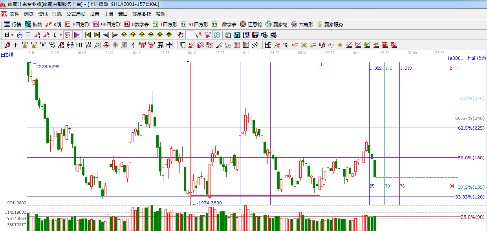Expand the 日 period dropdown arrow
Image resolution: width=487 pixels, height=231 pixels.
(x=12, y=35)
